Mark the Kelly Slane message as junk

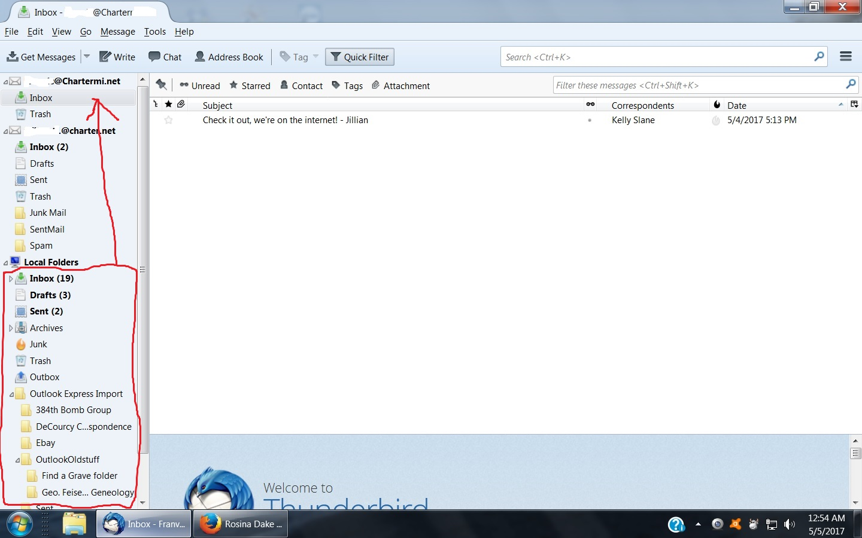click(716, 120)
